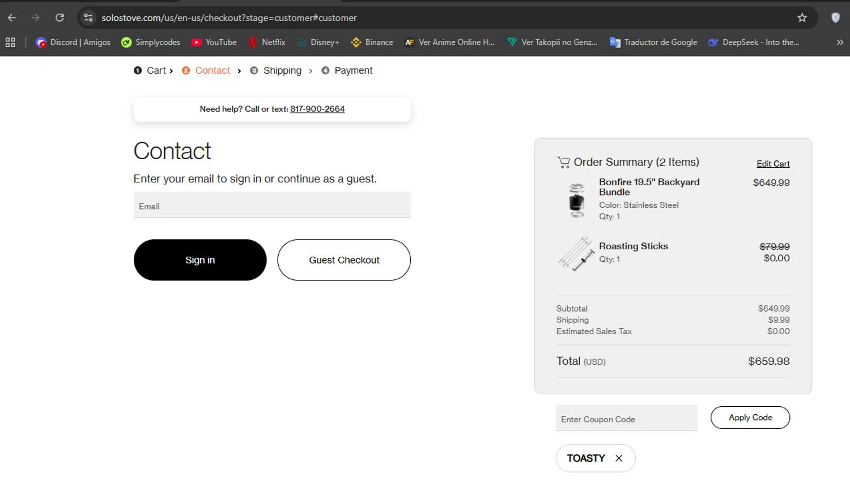Open the Binance bookmark
This screenshot has width=850, height=502.
click(372, 42)
